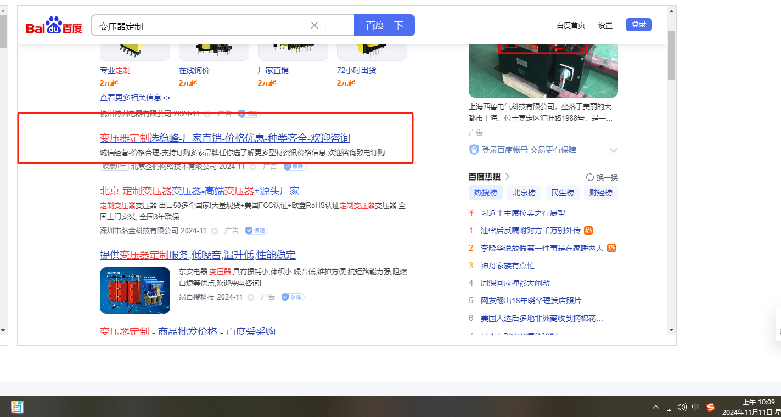781x417 pixels.
Task: Open hot search 泄密后反嘱咐对方千万别外传
Action: [x=531, y=230]
